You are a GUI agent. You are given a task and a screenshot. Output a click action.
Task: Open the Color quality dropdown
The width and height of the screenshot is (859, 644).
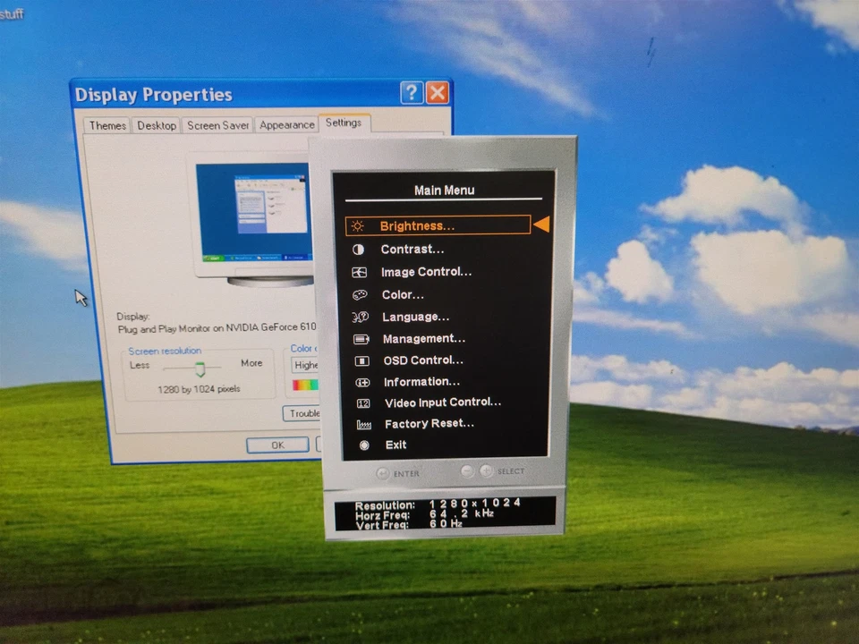click(307, 364)
